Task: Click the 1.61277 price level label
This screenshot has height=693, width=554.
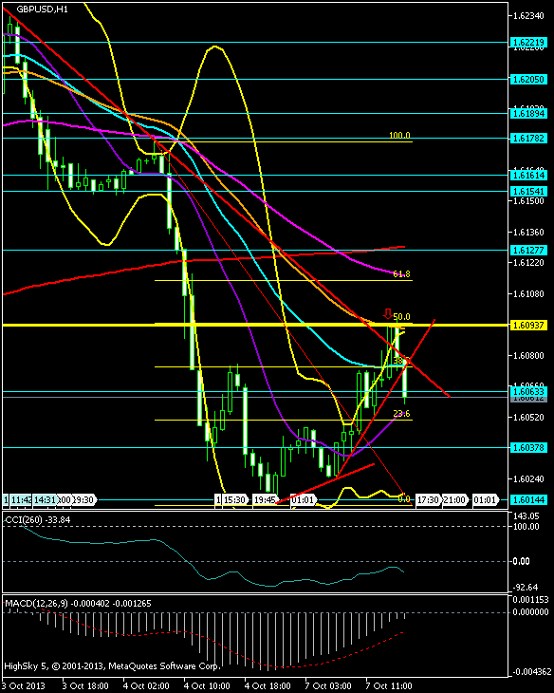Action: (528, 251)
